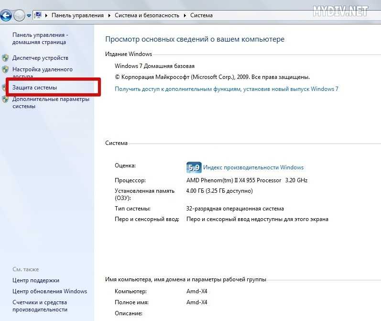Viewport: 381px width, 321px height.
Task: Click 4.00 ГБ installed memory value
Action: click(219, 191)
